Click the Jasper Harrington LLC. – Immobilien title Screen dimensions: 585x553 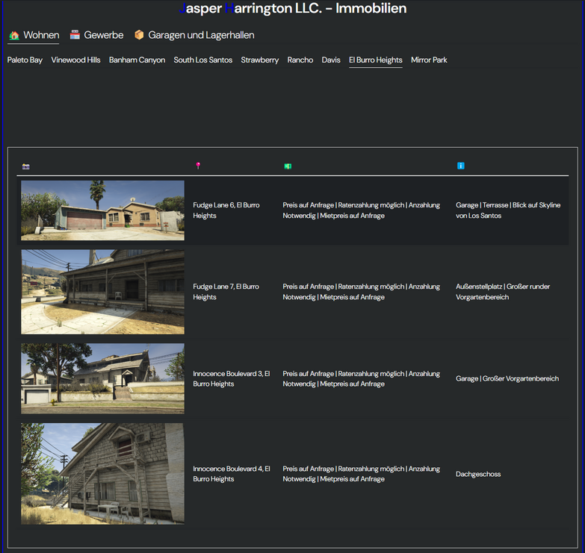[x=293, y=8]
